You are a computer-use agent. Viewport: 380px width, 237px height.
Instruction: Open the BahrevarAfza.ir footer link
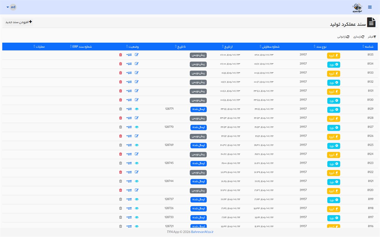(x=202, y=232)
